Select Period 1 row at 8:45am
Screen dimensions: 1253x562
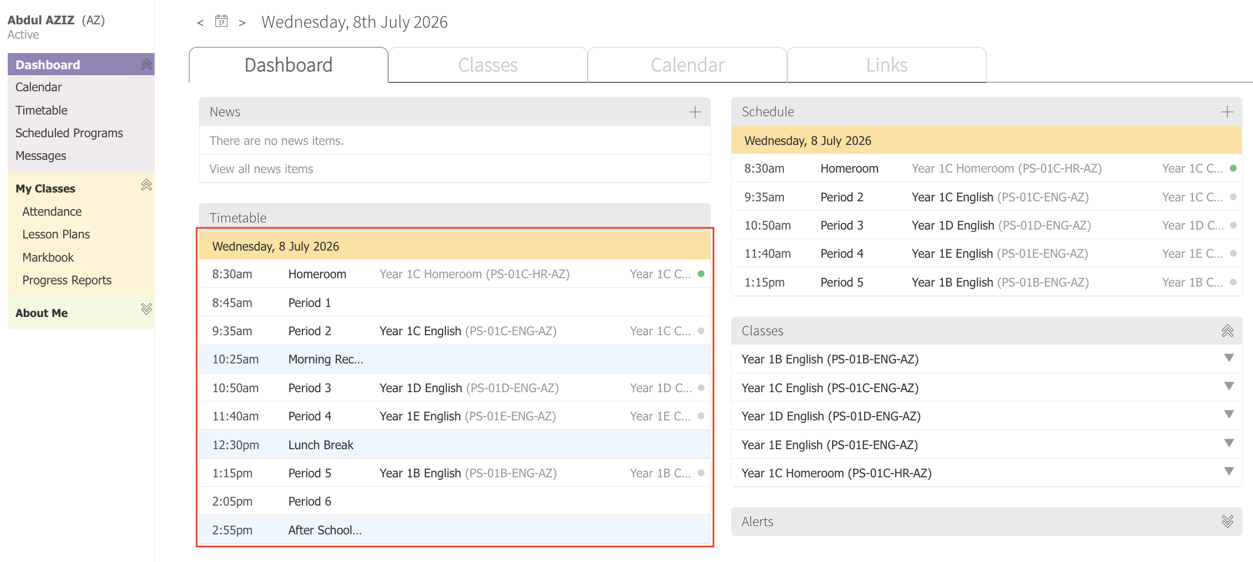pos(455,303)
